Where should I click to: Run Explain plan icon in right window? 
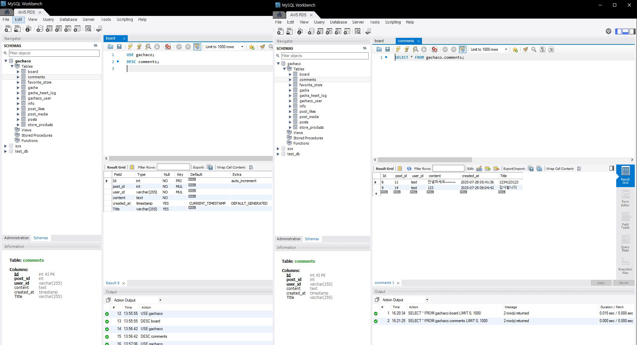pyautogui.click(x=415, y=49)
